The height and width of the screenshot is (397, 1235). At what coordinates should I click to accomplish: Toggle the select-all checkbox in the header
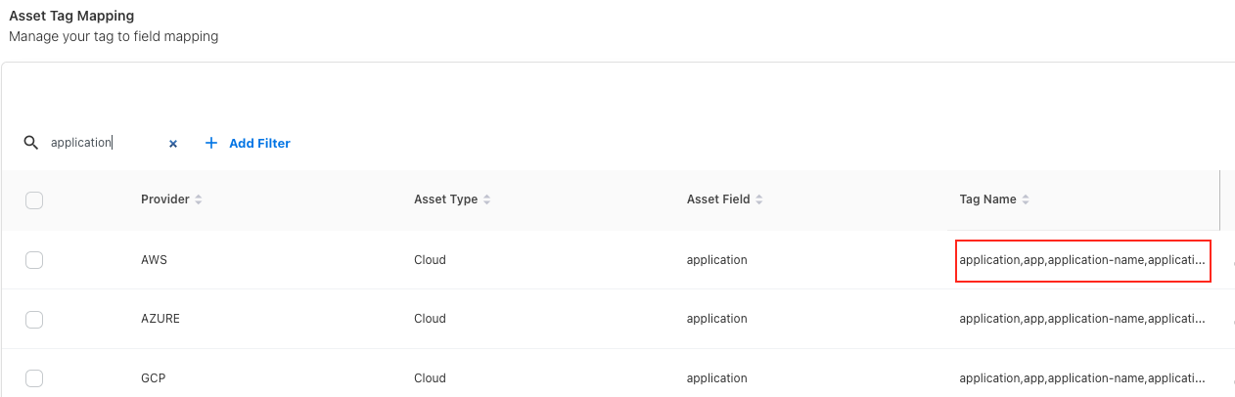(x=34, y=200)
